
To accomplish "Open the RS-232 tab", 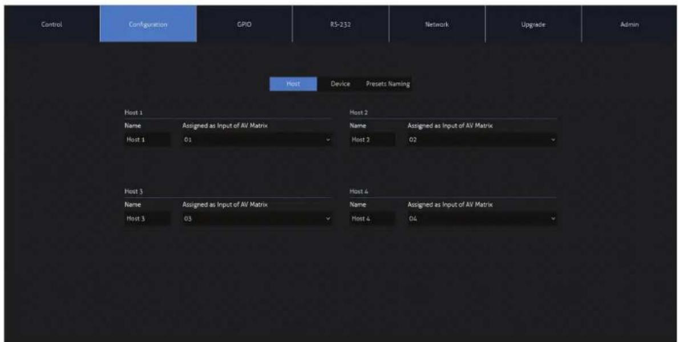I will click(341, 24).
